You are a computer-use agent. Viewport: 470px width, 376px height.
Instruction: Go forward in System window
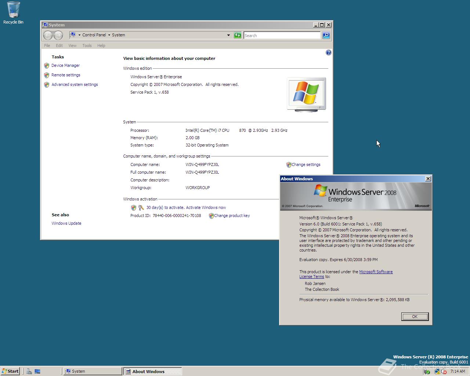(x=58, y=35)
